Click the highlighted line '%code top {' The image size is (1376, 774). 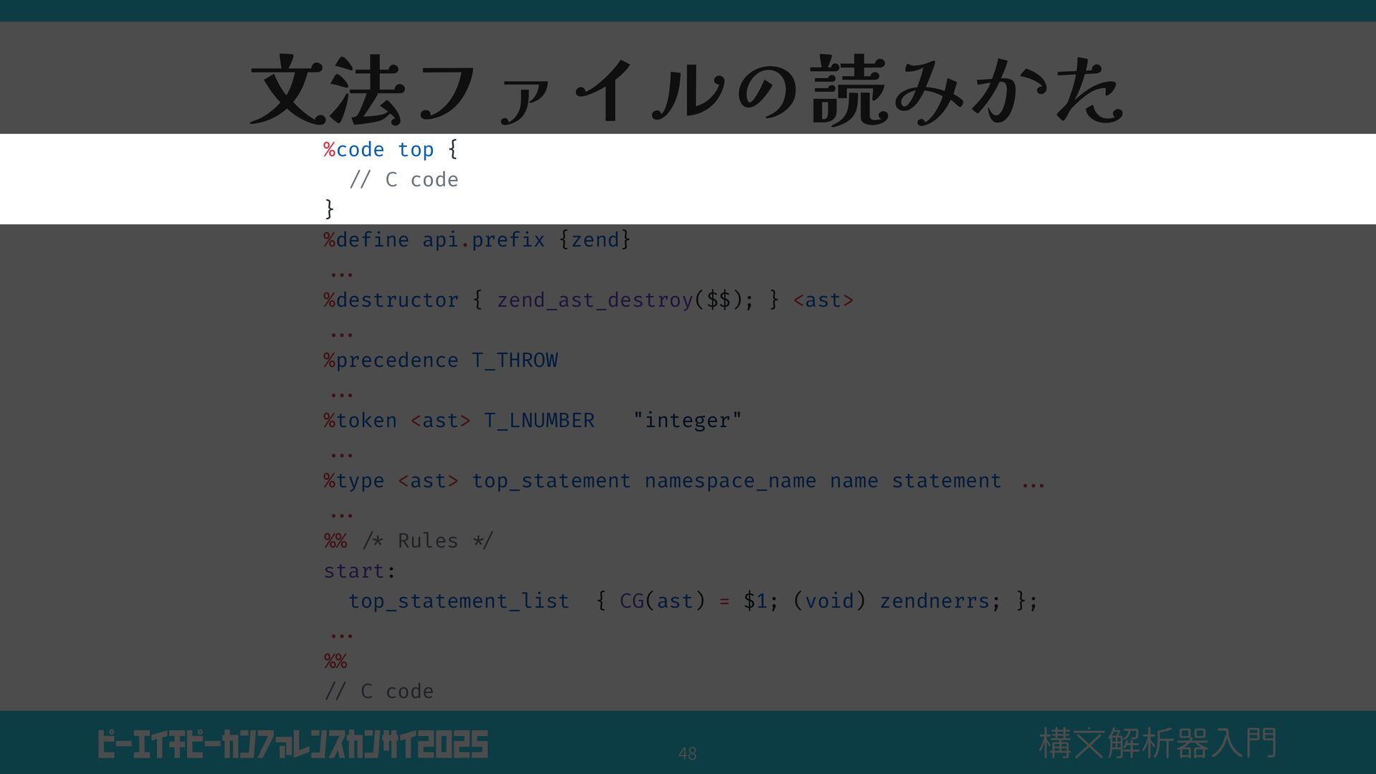391,149
